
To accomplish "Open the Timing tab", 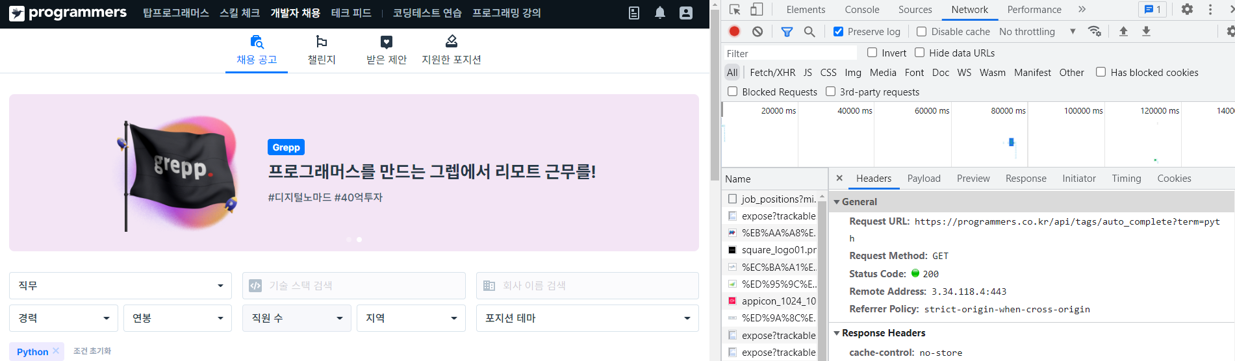I will [1127, 179].
